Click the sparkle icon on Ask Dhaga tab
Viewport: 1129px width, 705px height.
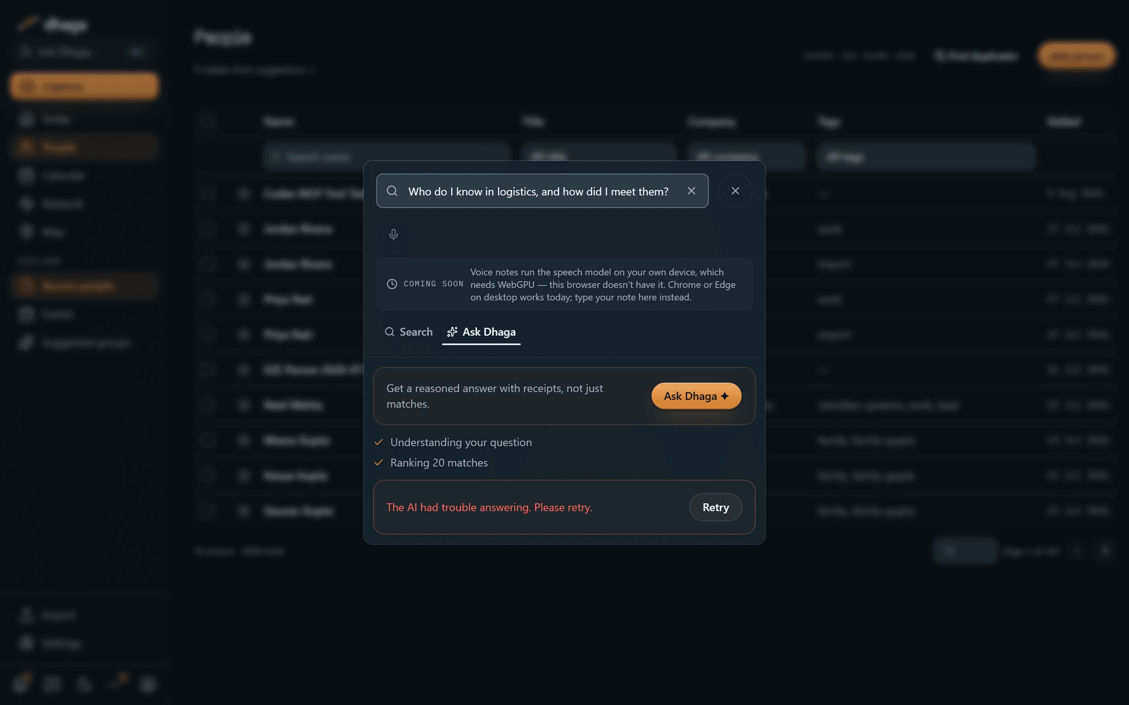(452, 332)
